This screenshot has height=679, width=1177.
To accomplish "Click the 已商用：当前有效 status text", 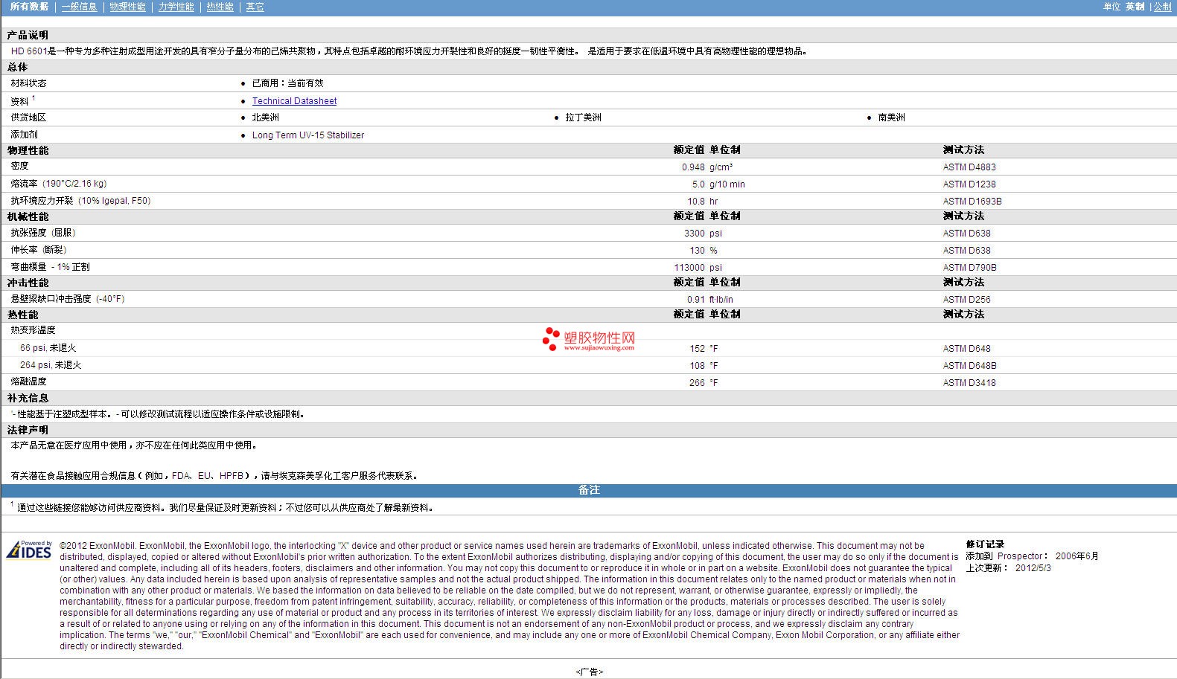I will point(287,83).
